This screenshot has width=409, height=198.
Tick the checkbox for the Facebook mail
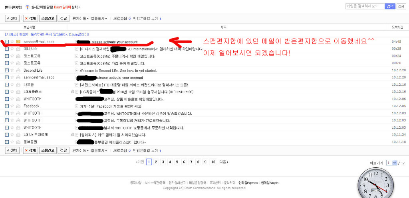coord(7,106)
